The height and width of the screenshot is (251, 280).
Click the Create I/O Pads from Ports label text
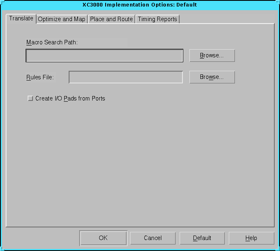point(70,98)
